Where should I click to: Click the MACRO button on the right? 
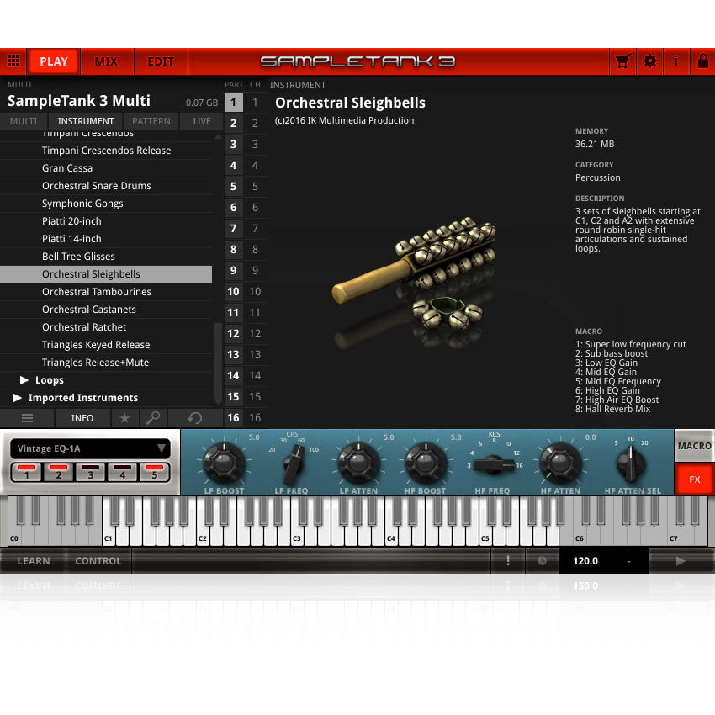point(695,447)
